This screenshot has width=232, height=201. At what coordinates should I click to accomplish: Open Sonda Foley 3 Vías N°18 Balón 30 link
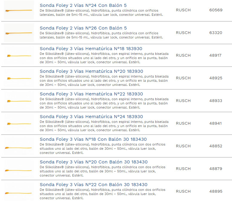click(93, 139)
